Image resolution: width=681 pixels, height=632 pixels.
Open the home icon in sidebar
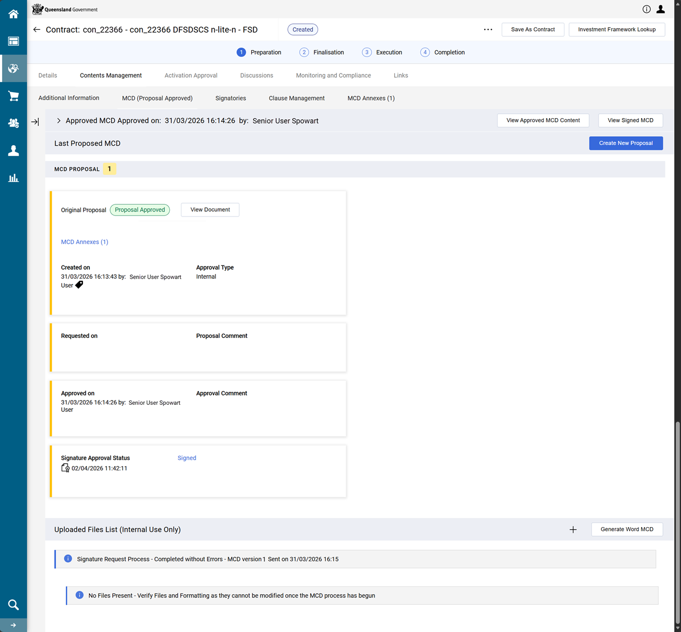click(x=13, y=14)
